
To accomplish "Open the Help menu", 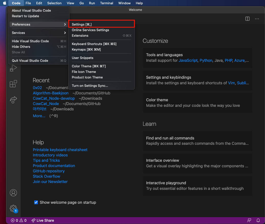I will pos(139,3).
